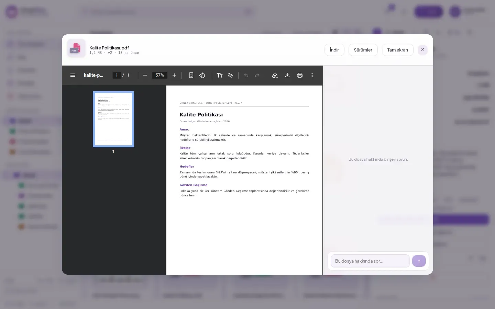
Task: Click the Amaç section heading
Action: click(x=184, y=129)
